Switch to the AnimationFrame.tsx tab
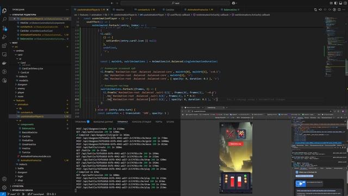Screen dimensions: 348x196 200,10
